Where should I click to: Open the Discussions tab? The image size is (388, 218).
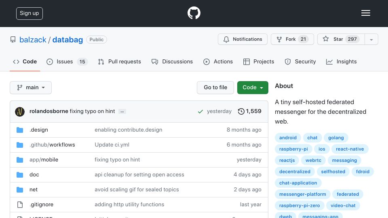click(172, 61)
